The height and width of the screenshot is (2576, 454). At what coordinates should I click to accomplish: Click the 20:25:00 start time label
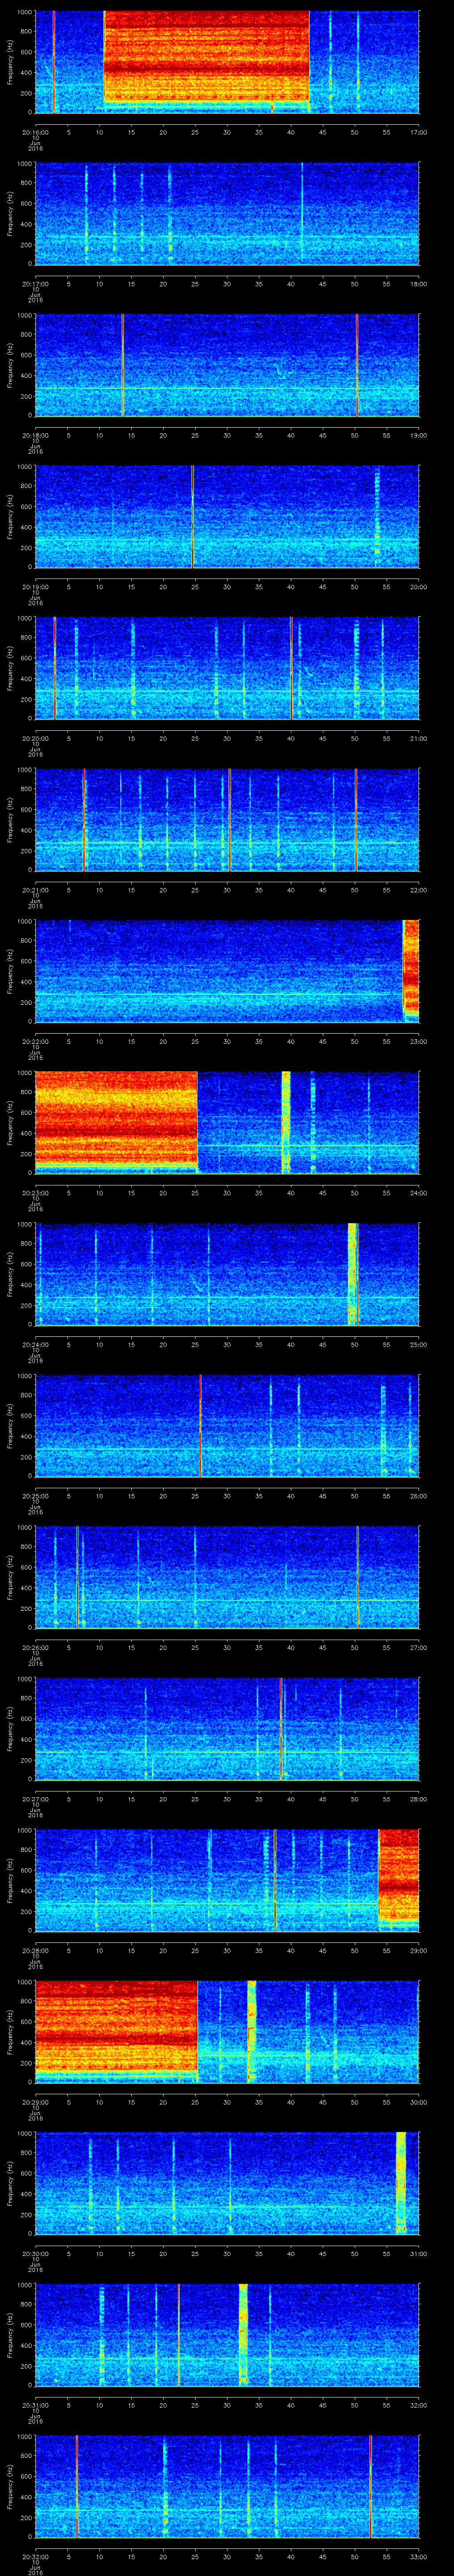coord(35,1496)
